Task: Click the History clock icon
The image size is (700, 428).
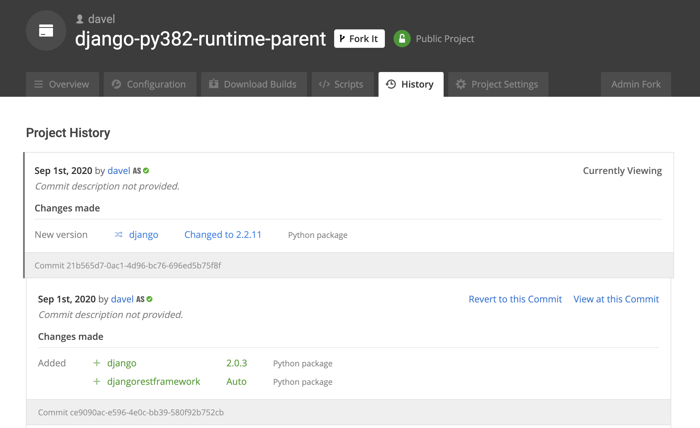Action: click(x=391, y=84)
